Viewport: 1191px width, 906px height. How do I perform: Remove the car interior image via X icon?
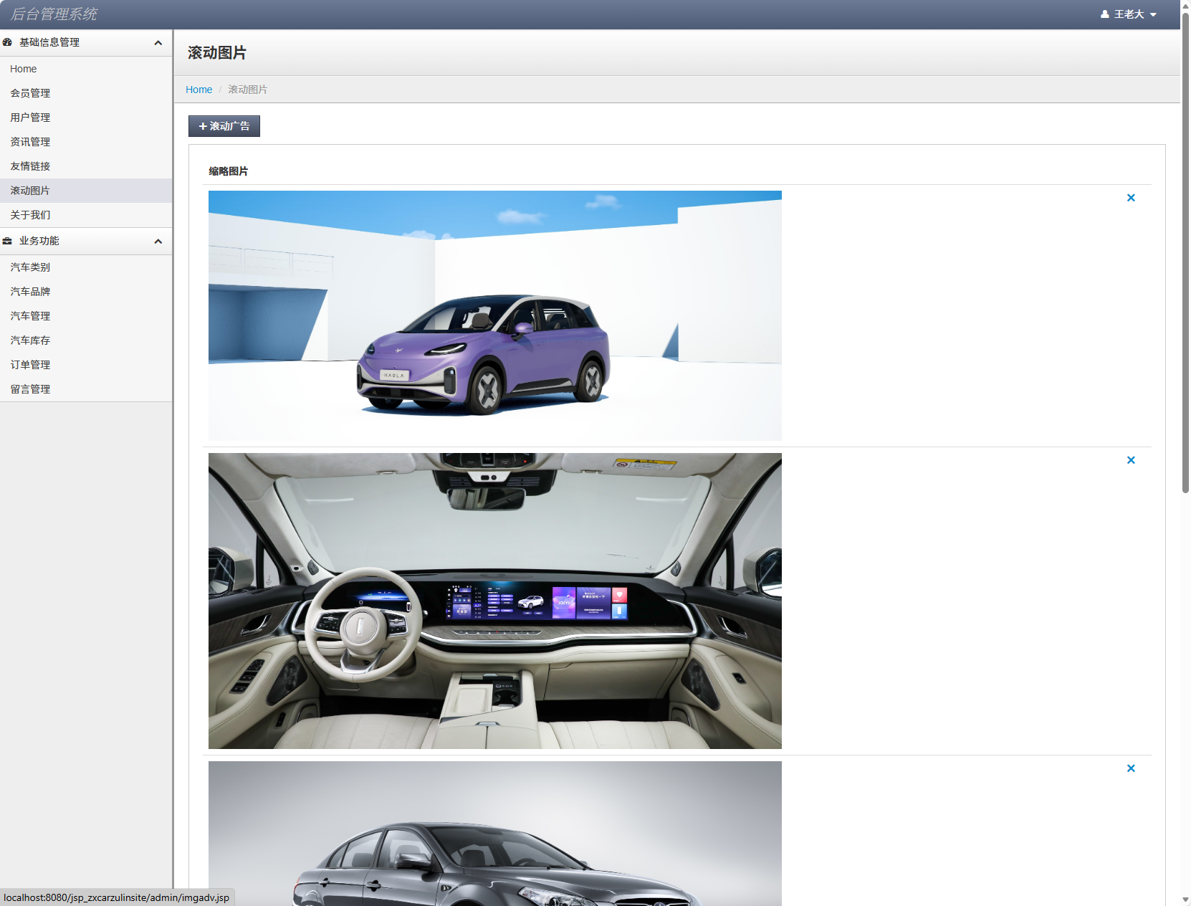click(1131, 460)
